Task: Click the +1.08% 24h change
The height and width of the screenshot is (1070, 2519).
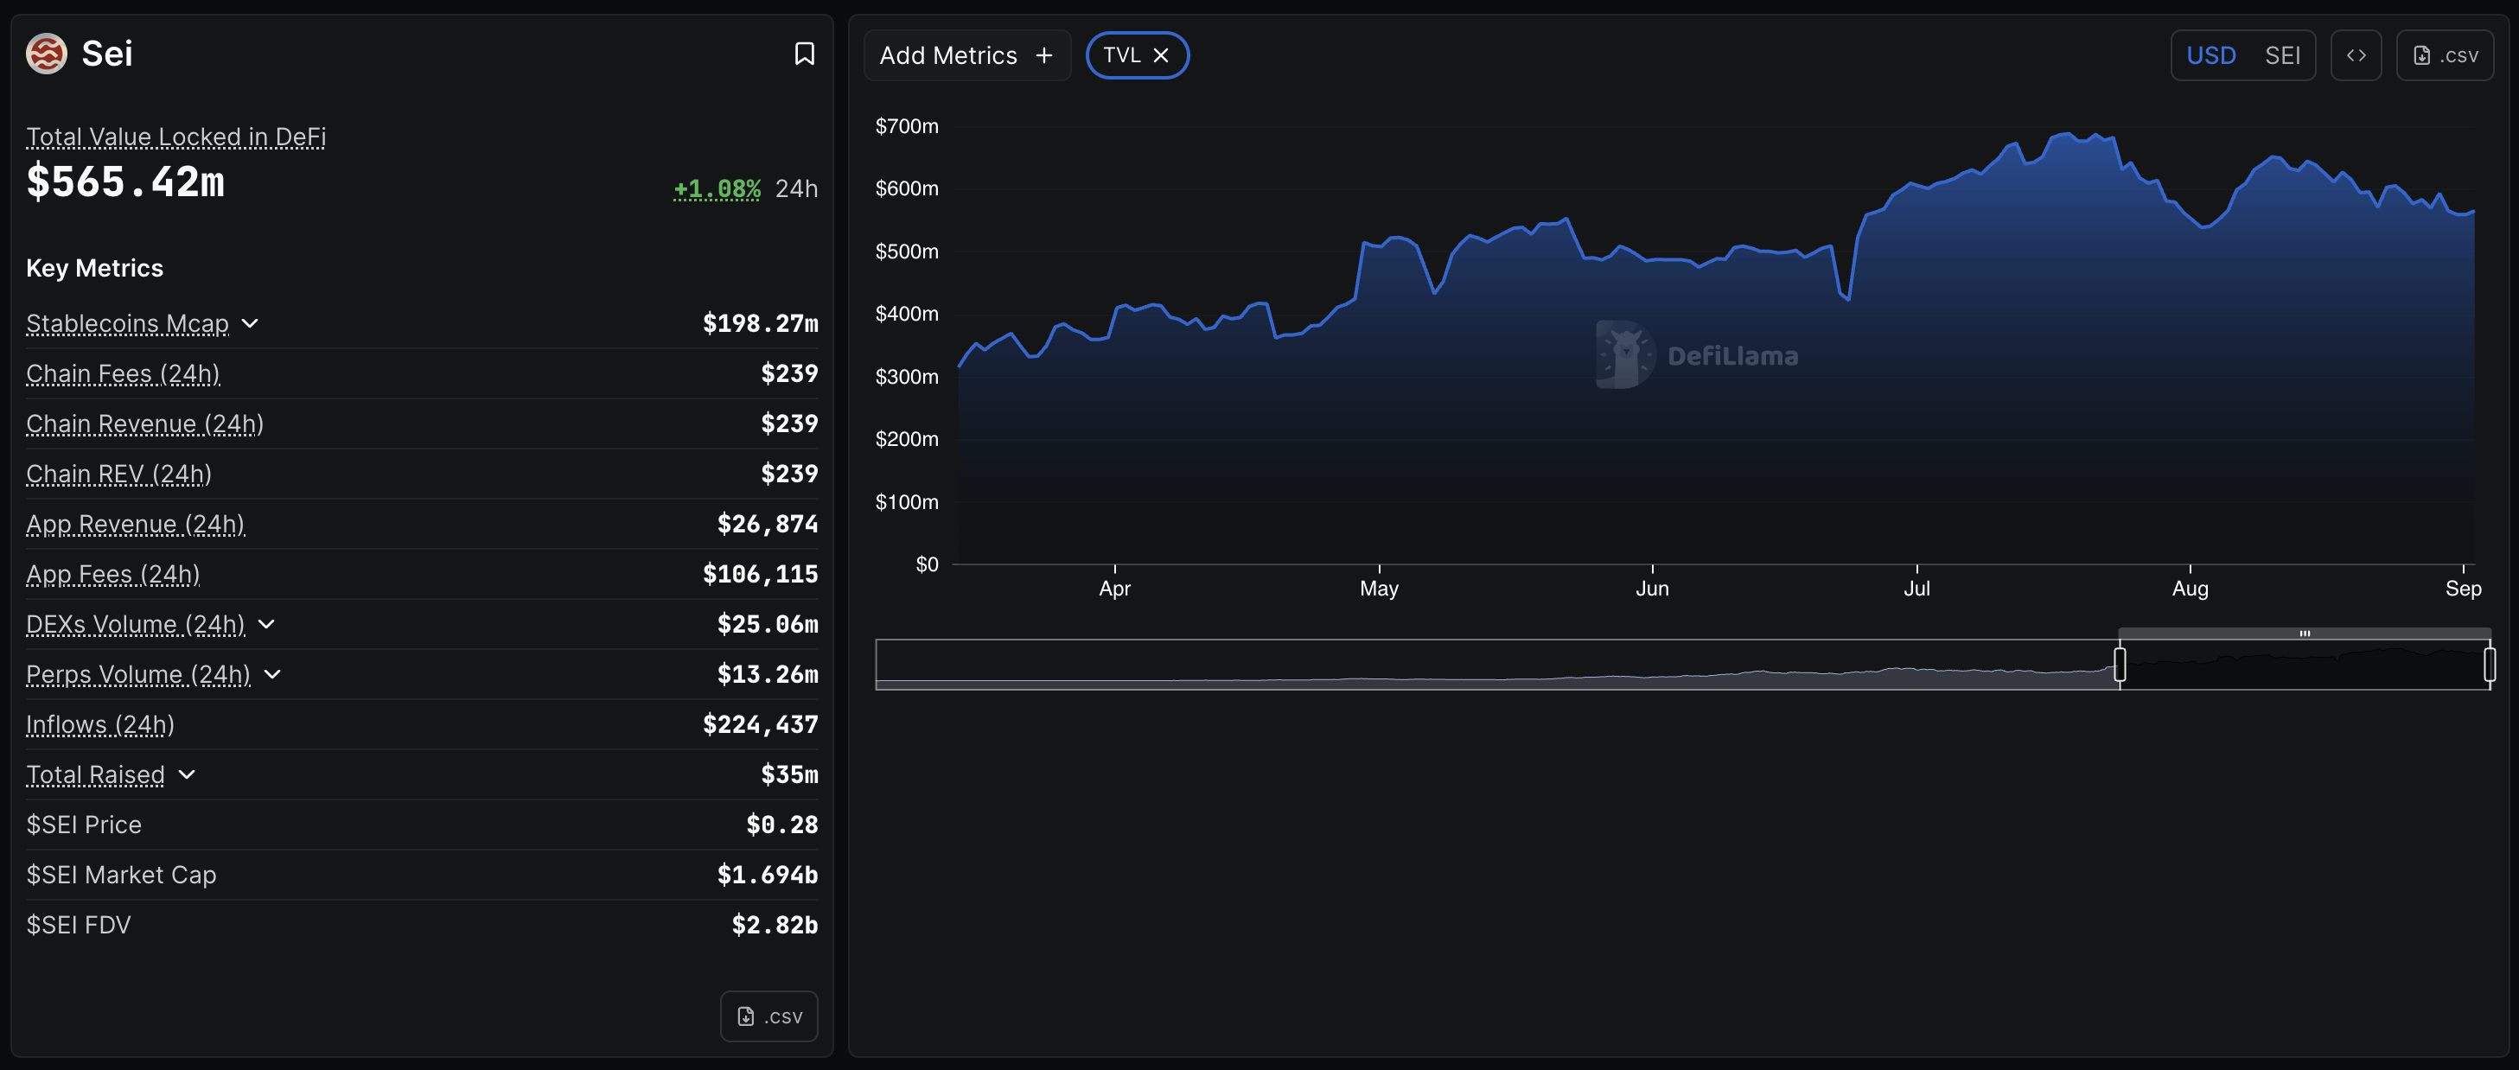Action: [x=717, y=188]
